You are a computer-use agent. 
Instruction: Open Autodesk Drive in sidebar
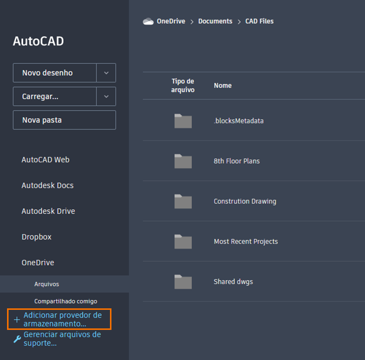[48, 211]
